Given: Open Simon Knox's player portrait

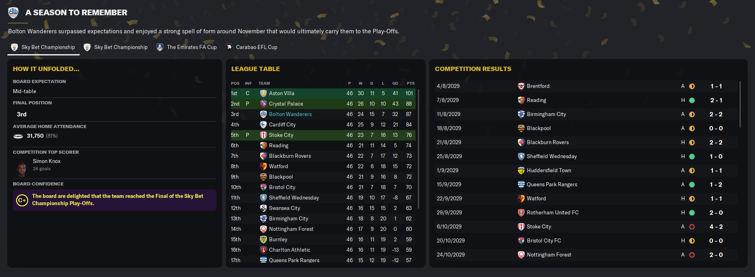Looking at the screenshot, I should tap(21, 169).
